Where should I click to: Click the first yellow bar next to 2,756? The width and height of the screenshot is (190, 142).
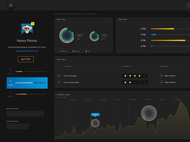162,29
